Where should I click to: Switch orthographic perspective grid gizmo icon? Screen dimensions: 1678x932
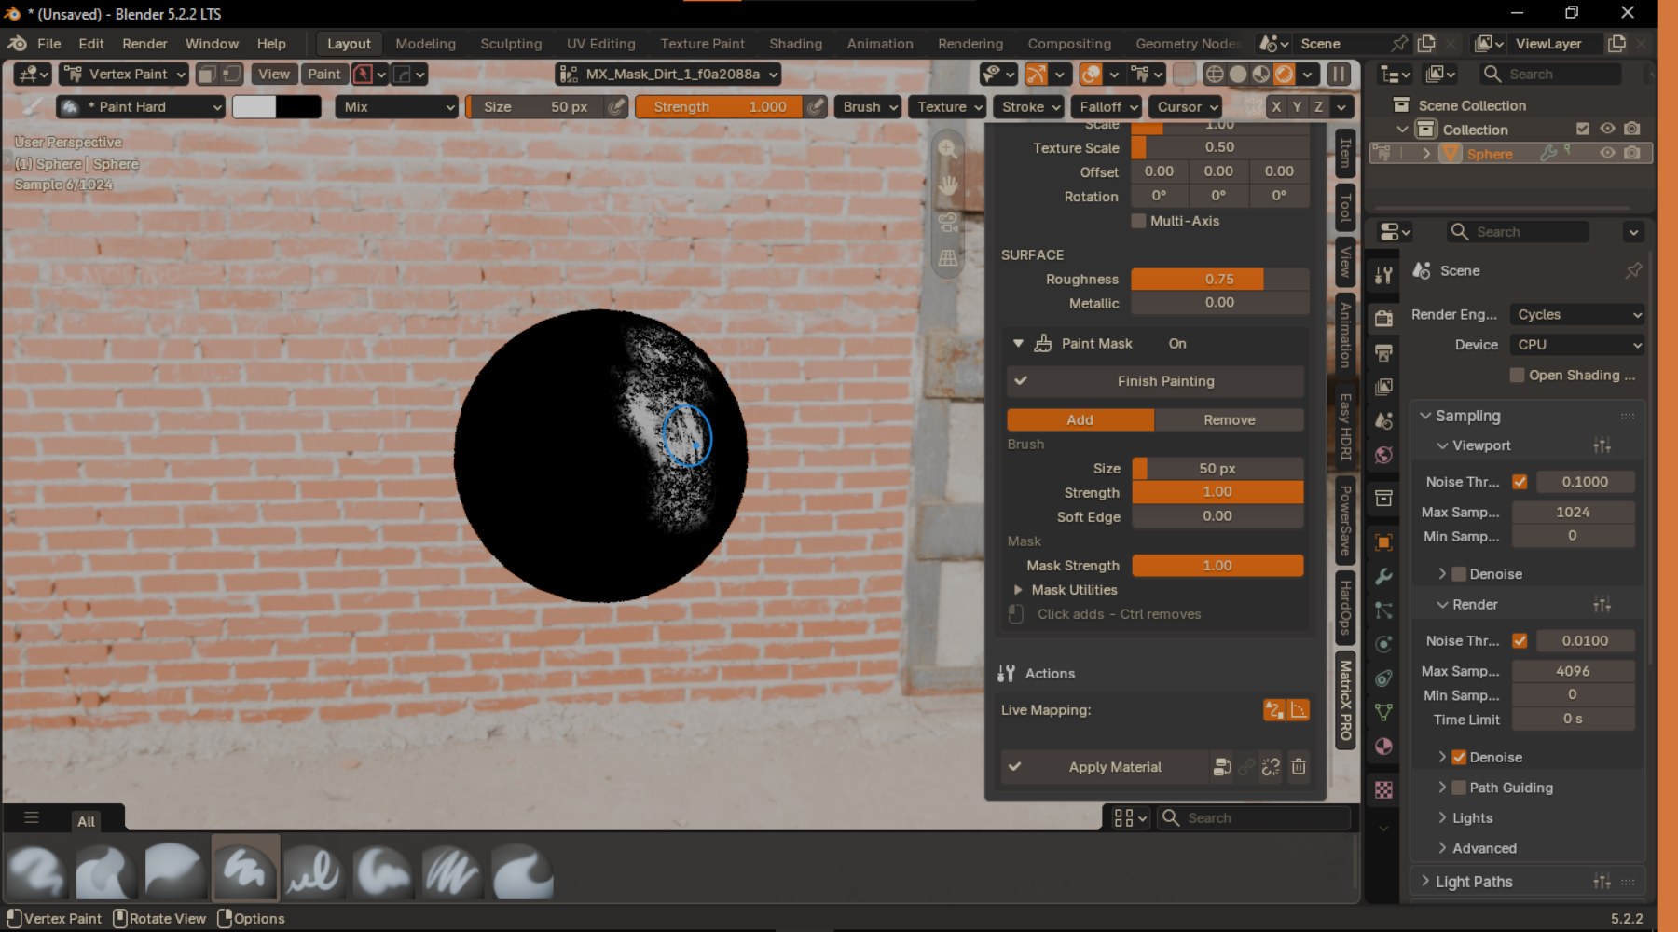(947, 258)
